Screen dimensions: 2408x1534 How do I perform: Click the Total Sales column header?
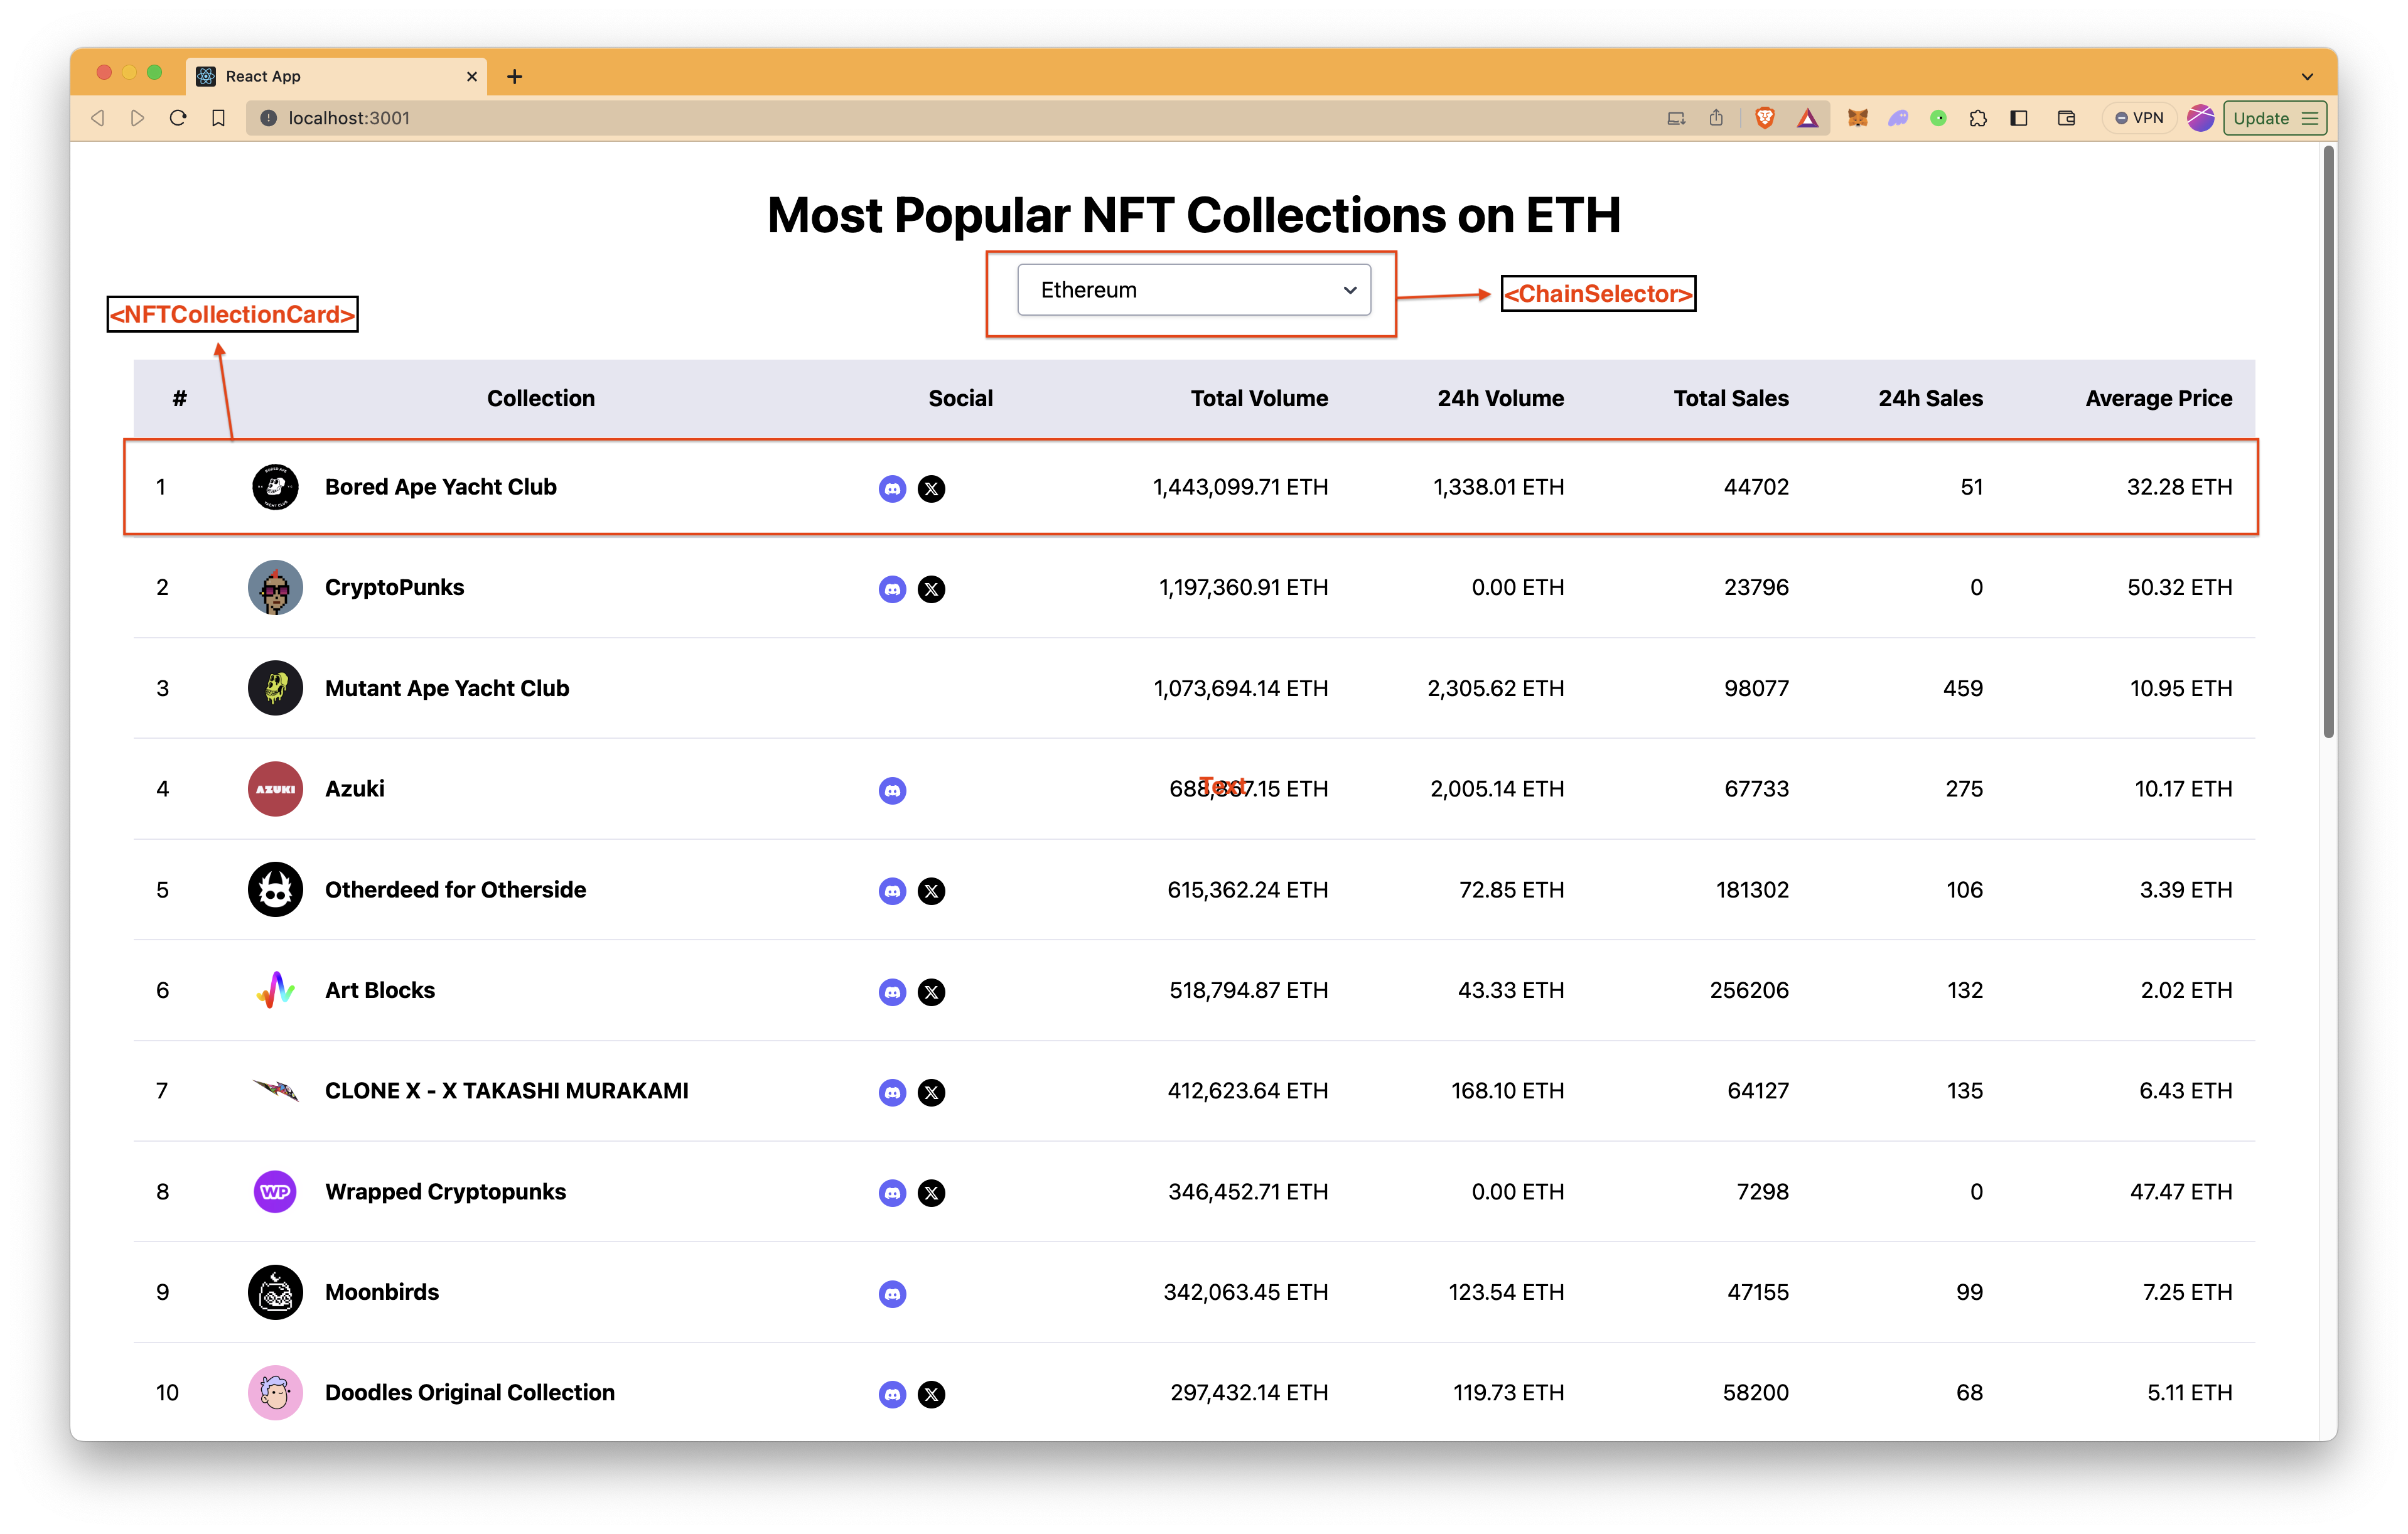[x=1731, y=398]
